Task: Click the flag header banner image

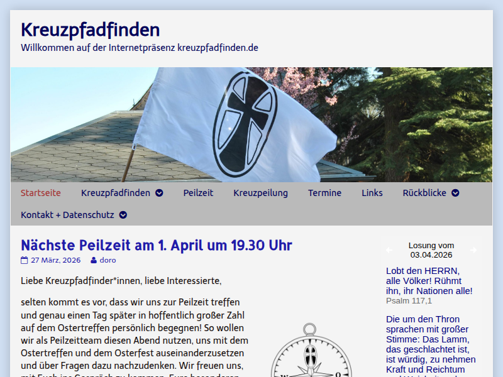Action: (251, 124)
